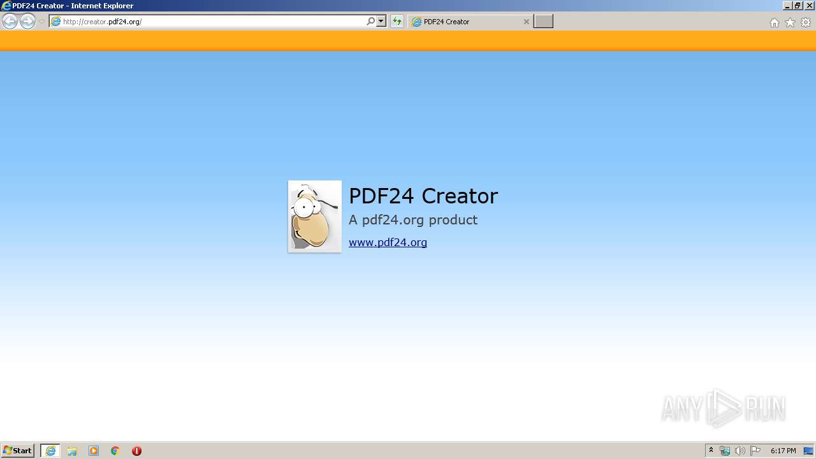
Task: Launch Windows Media Player from taskbar
Action: coord(94,451)
